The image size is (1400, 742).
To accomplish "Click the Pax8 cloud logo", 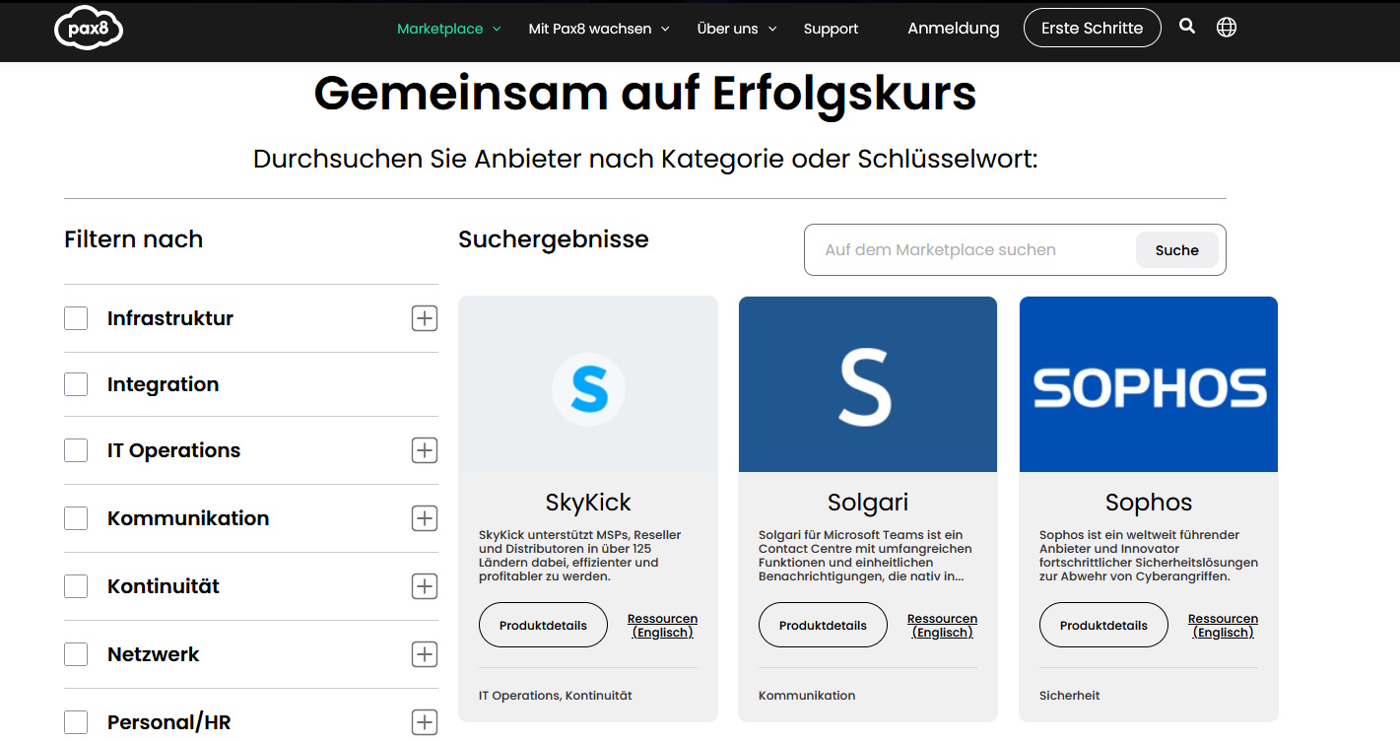I will pyautogui.click(x=89, y=28).
